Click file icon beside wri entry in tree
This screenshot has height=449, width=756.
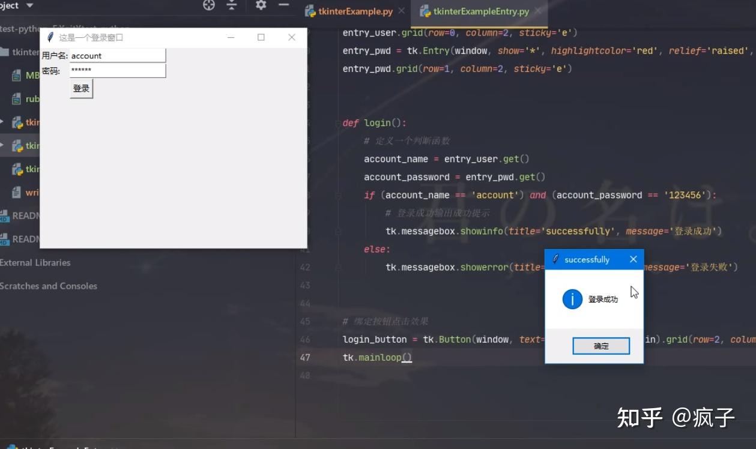[x=17, y=193]
